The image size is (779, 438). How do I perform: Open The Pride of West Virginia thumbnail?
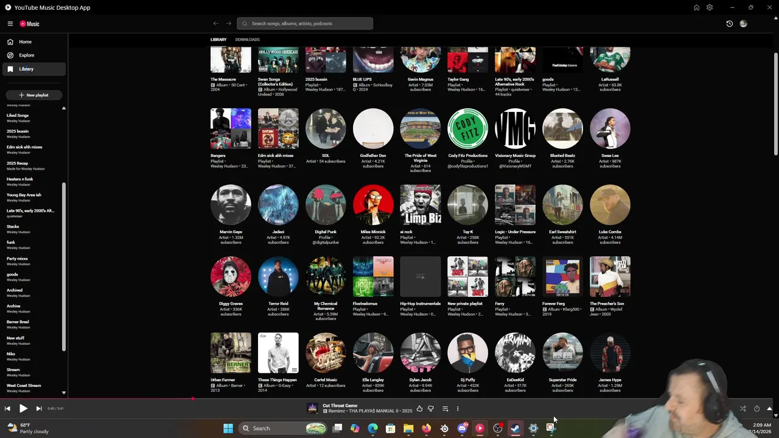click(x=421, y=128)
